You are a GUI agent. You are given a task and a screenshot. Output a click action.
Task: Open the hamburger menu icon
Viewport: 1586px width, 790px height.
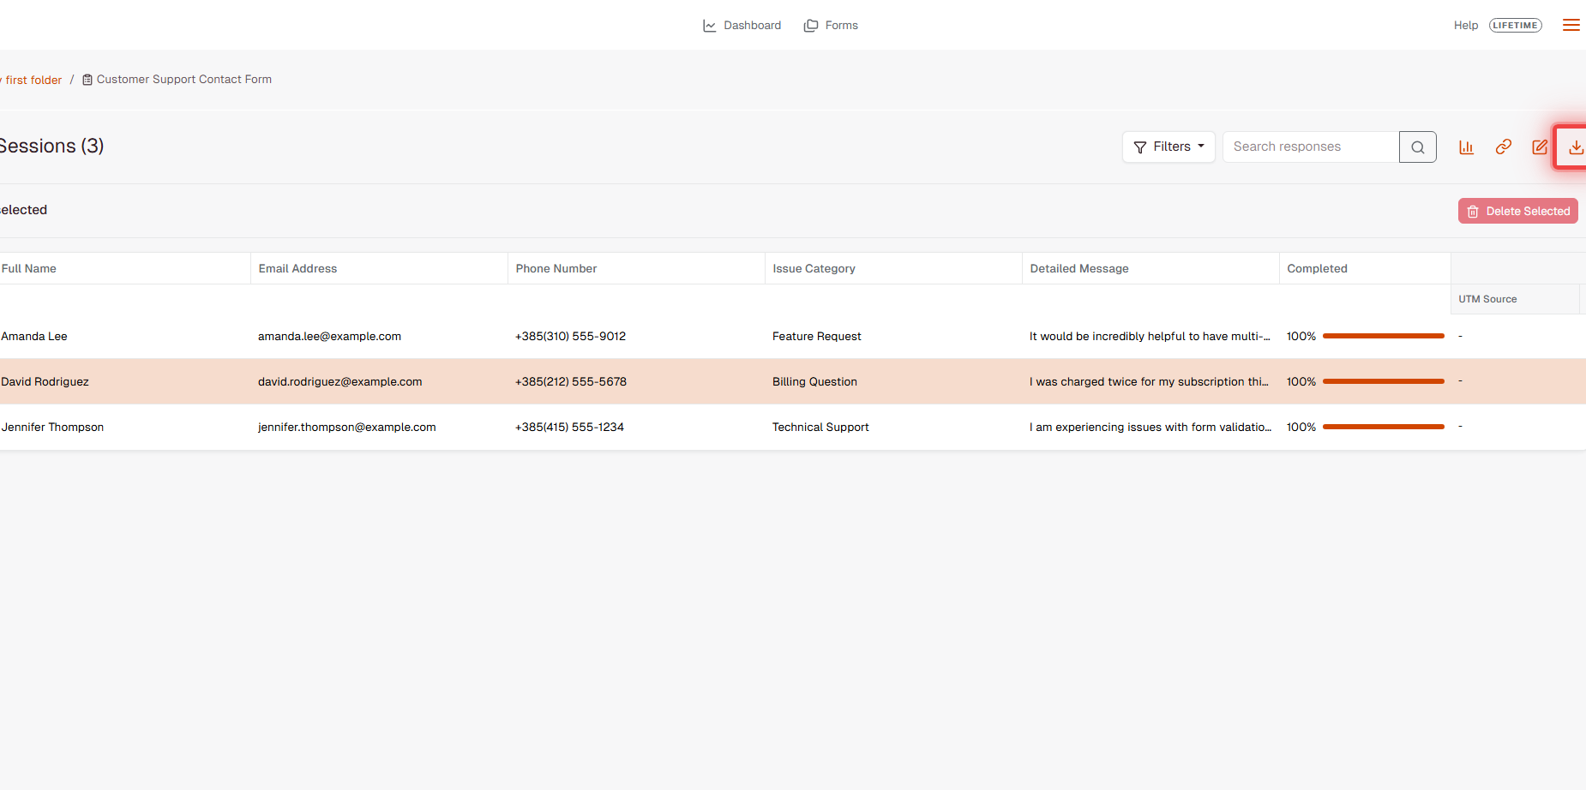(x=1571, y=24)
